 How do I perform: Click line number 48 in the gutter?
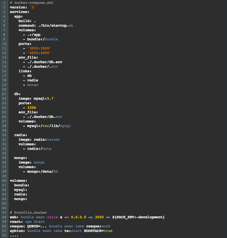coord(4,217)
